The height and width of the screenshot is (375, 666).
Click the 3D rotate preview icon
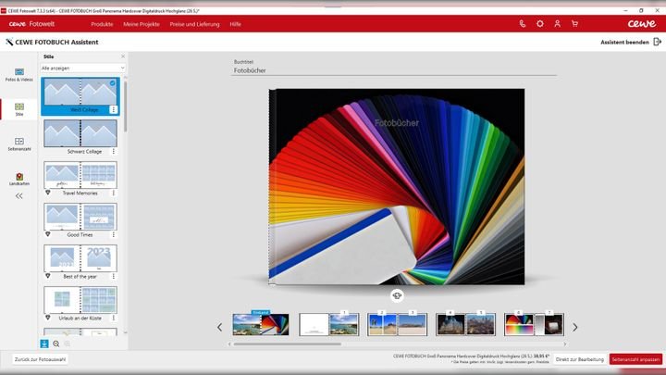[x=397, y=295]
